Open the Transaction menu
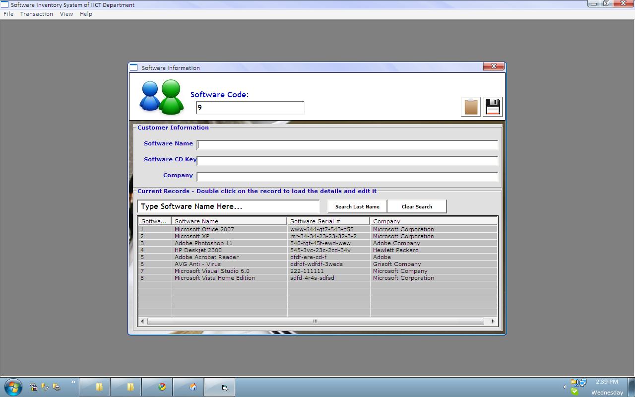 (36, 14)
